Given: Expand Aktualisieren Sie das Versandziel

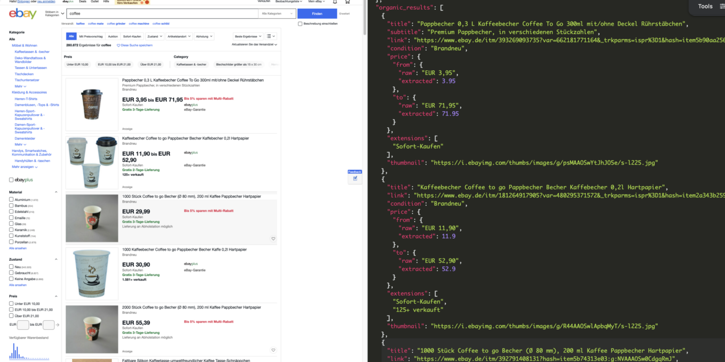Looking at the screenshot, I should coord(254,45).
